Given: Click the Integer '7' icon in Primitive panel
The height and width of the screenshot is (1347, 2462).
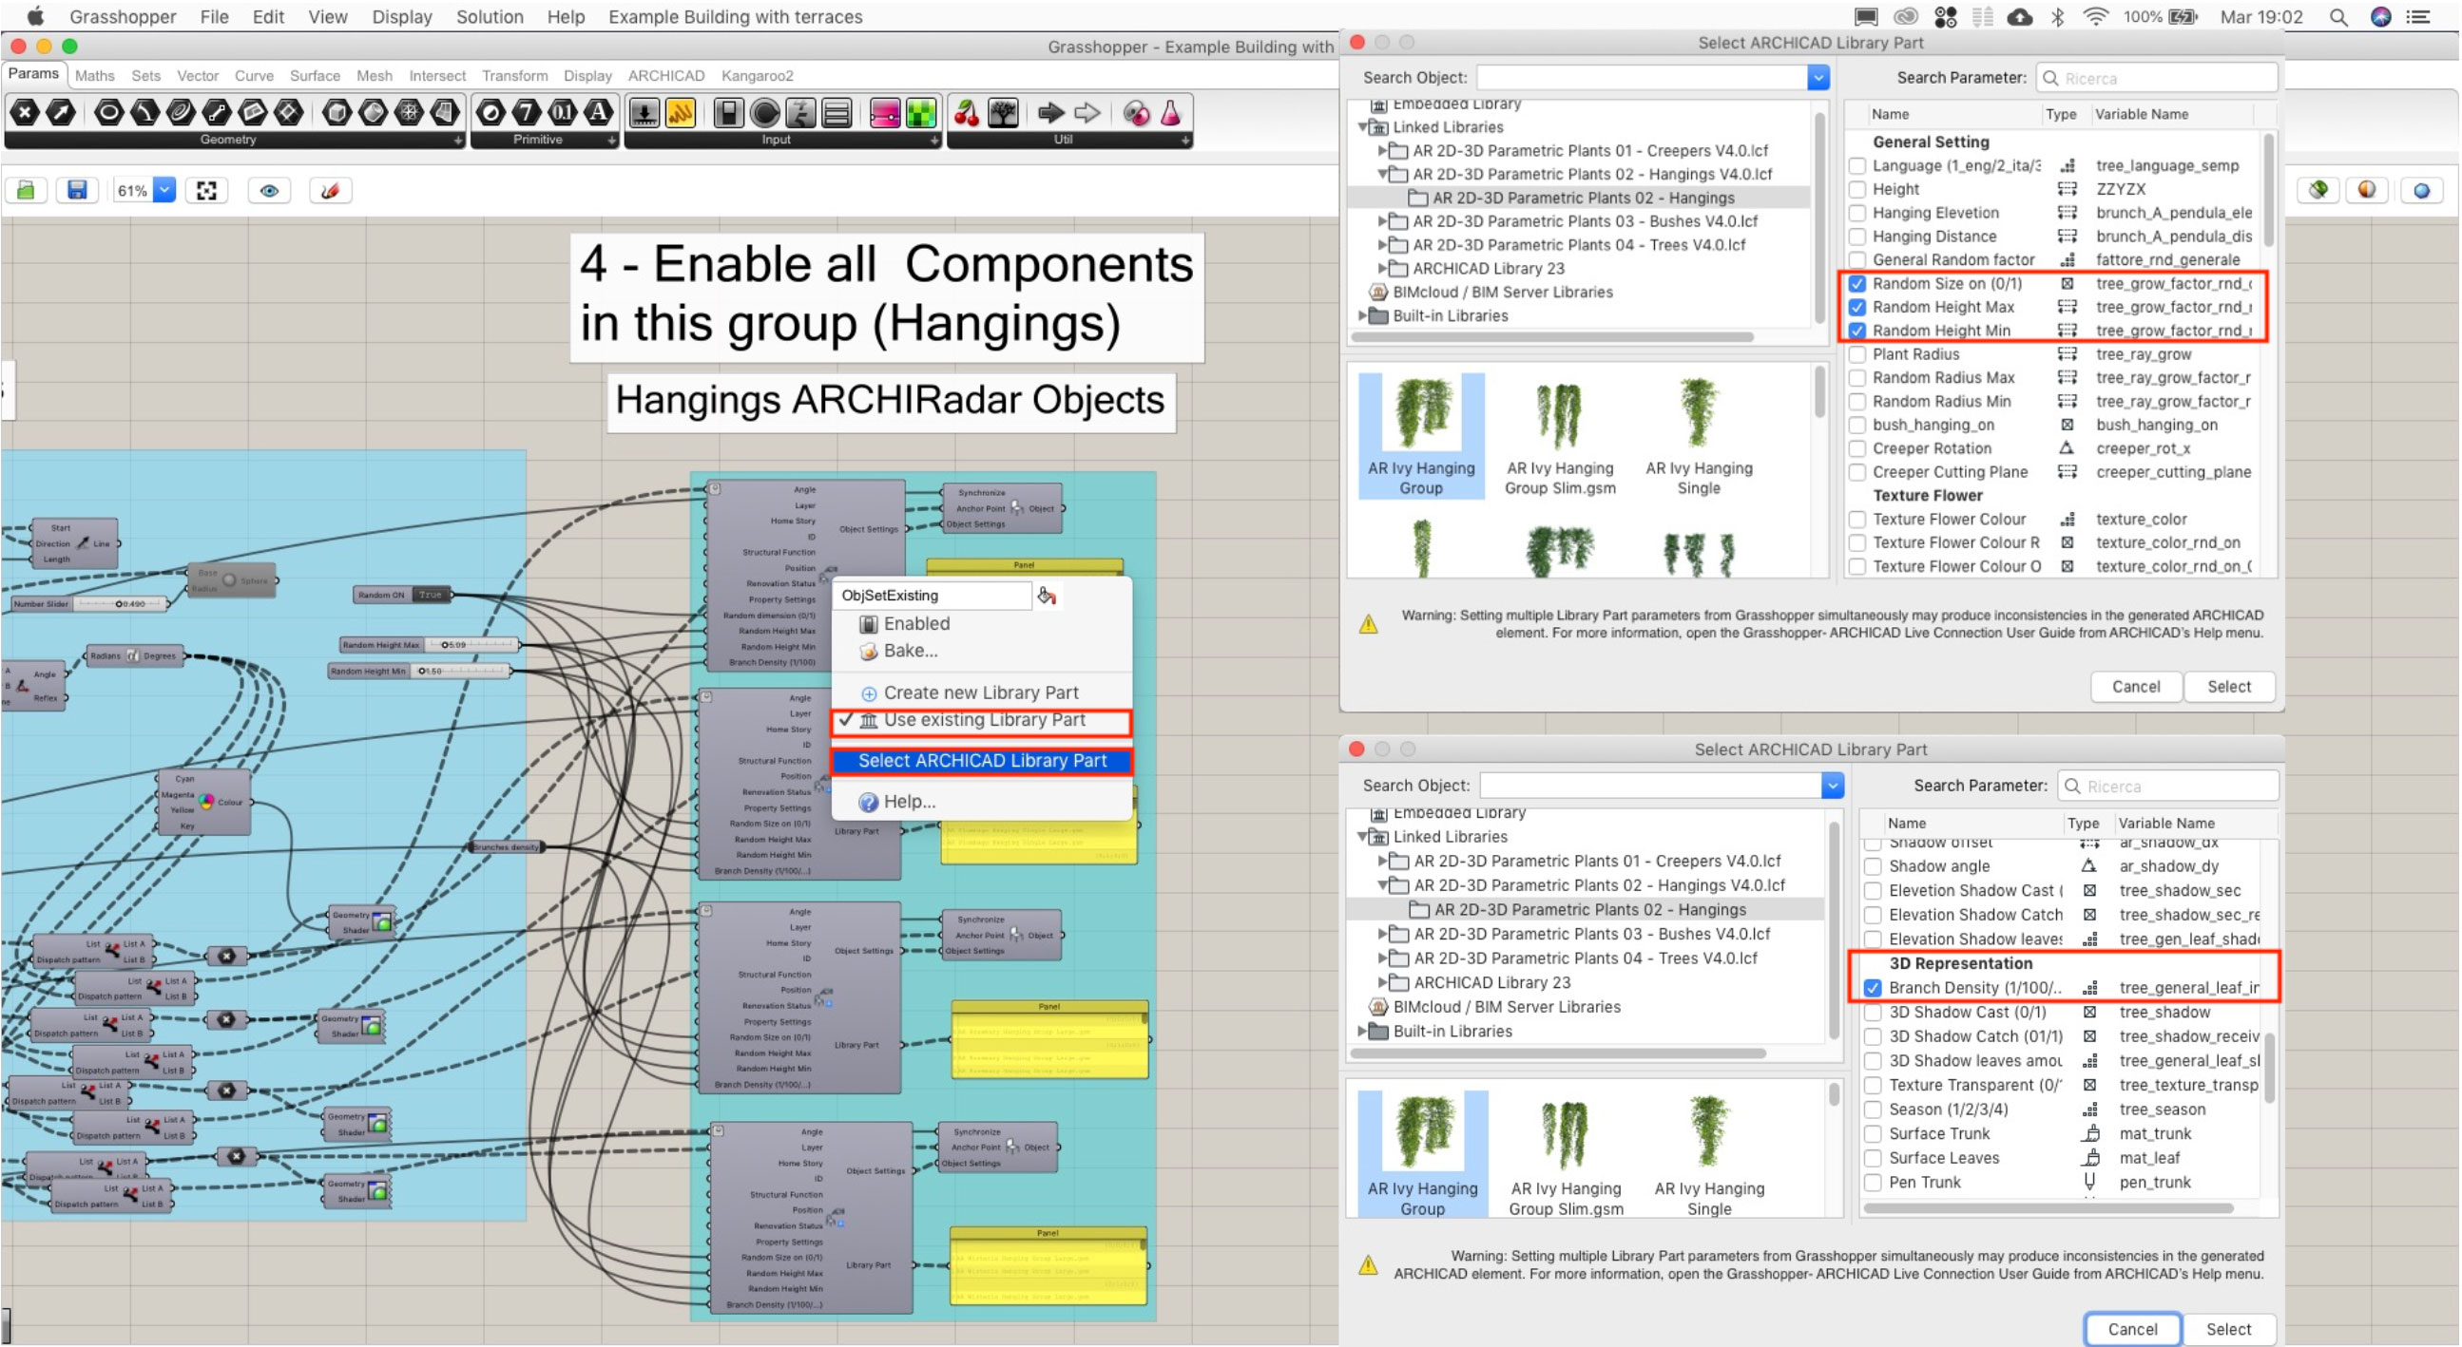Looking at the screenshot, I should point(526,113).
